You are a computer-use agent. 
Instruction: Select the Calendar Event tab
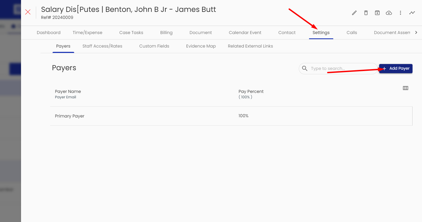245,33
